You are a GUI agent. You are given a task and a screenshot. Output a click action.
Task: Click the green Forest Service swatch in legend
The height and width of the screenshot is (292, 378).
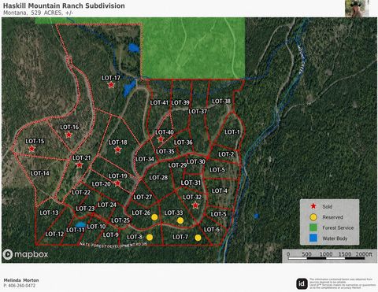pyautogui.click(x=313, y=227)
